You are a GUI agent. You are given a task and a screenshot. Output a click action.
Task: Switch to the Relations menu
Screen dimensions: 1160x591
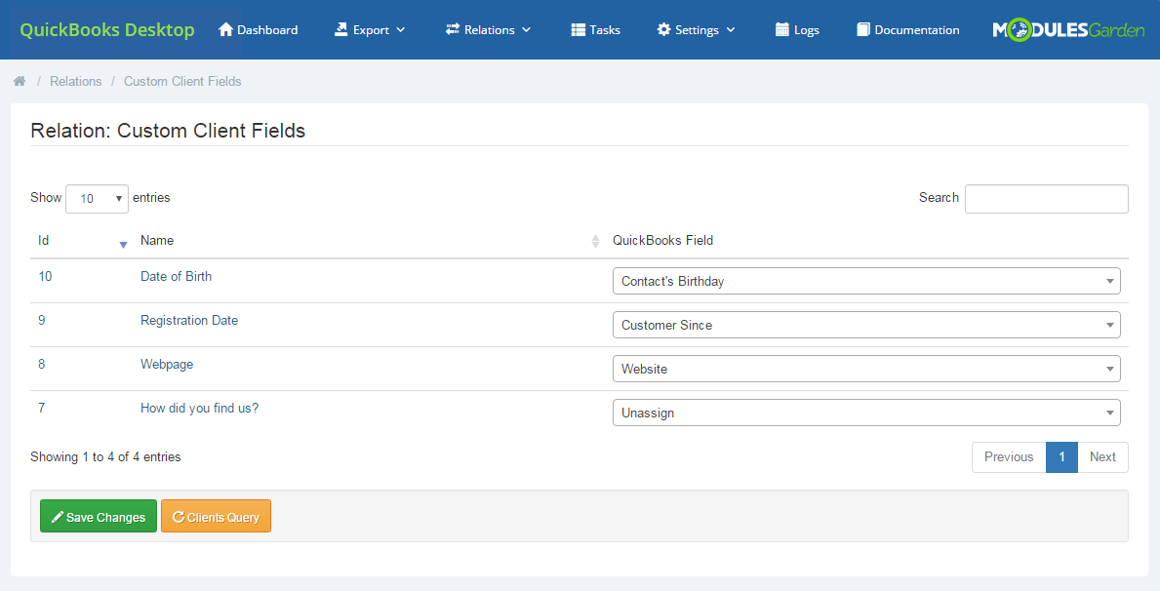click(x=488, y=29)
